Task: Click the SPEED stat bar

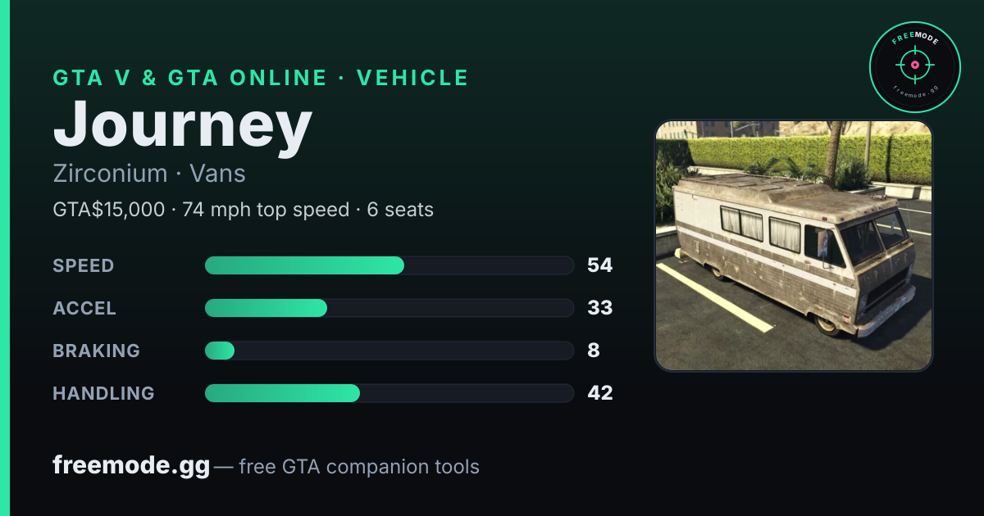Action: point(389,265)
